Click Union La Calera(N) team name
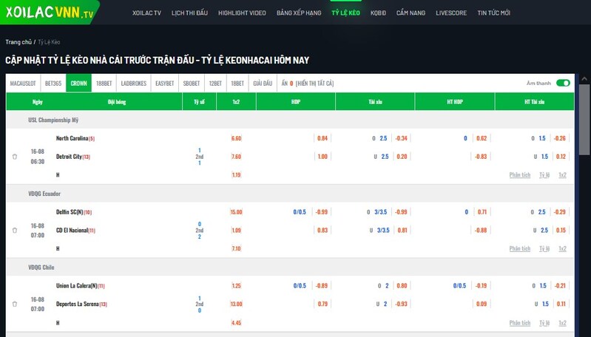This screenshot has width=591, height=337. 77,285
